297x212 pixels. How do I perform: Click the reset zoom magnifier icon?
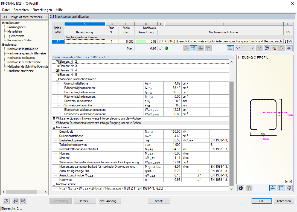pos(289,188)
